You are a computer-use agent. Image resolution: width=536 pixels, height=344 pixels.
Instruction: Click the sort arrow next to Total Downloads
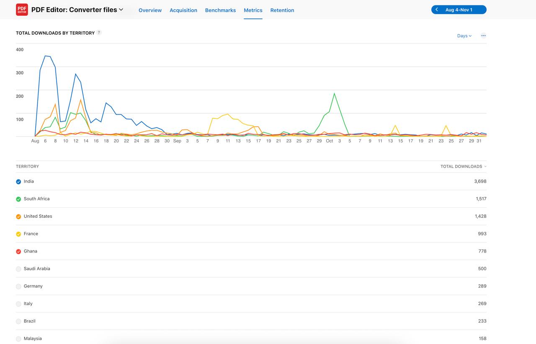tap(485, 166)
